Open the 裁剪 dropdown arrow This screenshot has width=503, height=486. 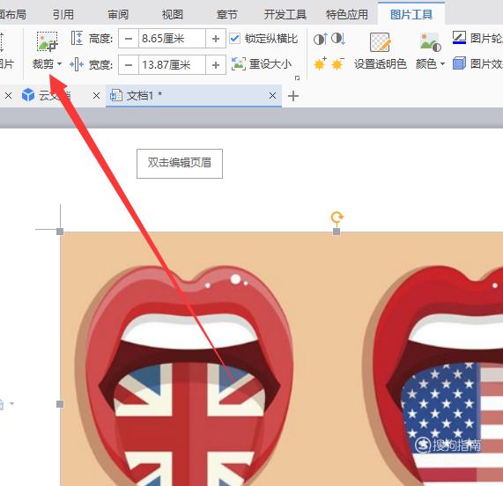coord(59,64)
